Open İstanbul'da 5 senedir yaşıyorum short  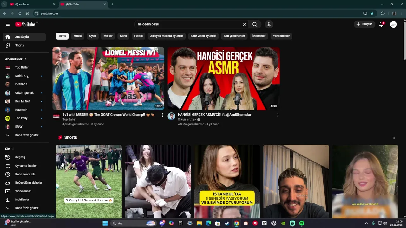[227, 181]
